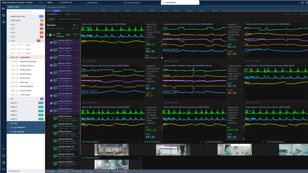
Task: Click play arrow on Maquet Ventilator 4 row
Action: [78, 164]
